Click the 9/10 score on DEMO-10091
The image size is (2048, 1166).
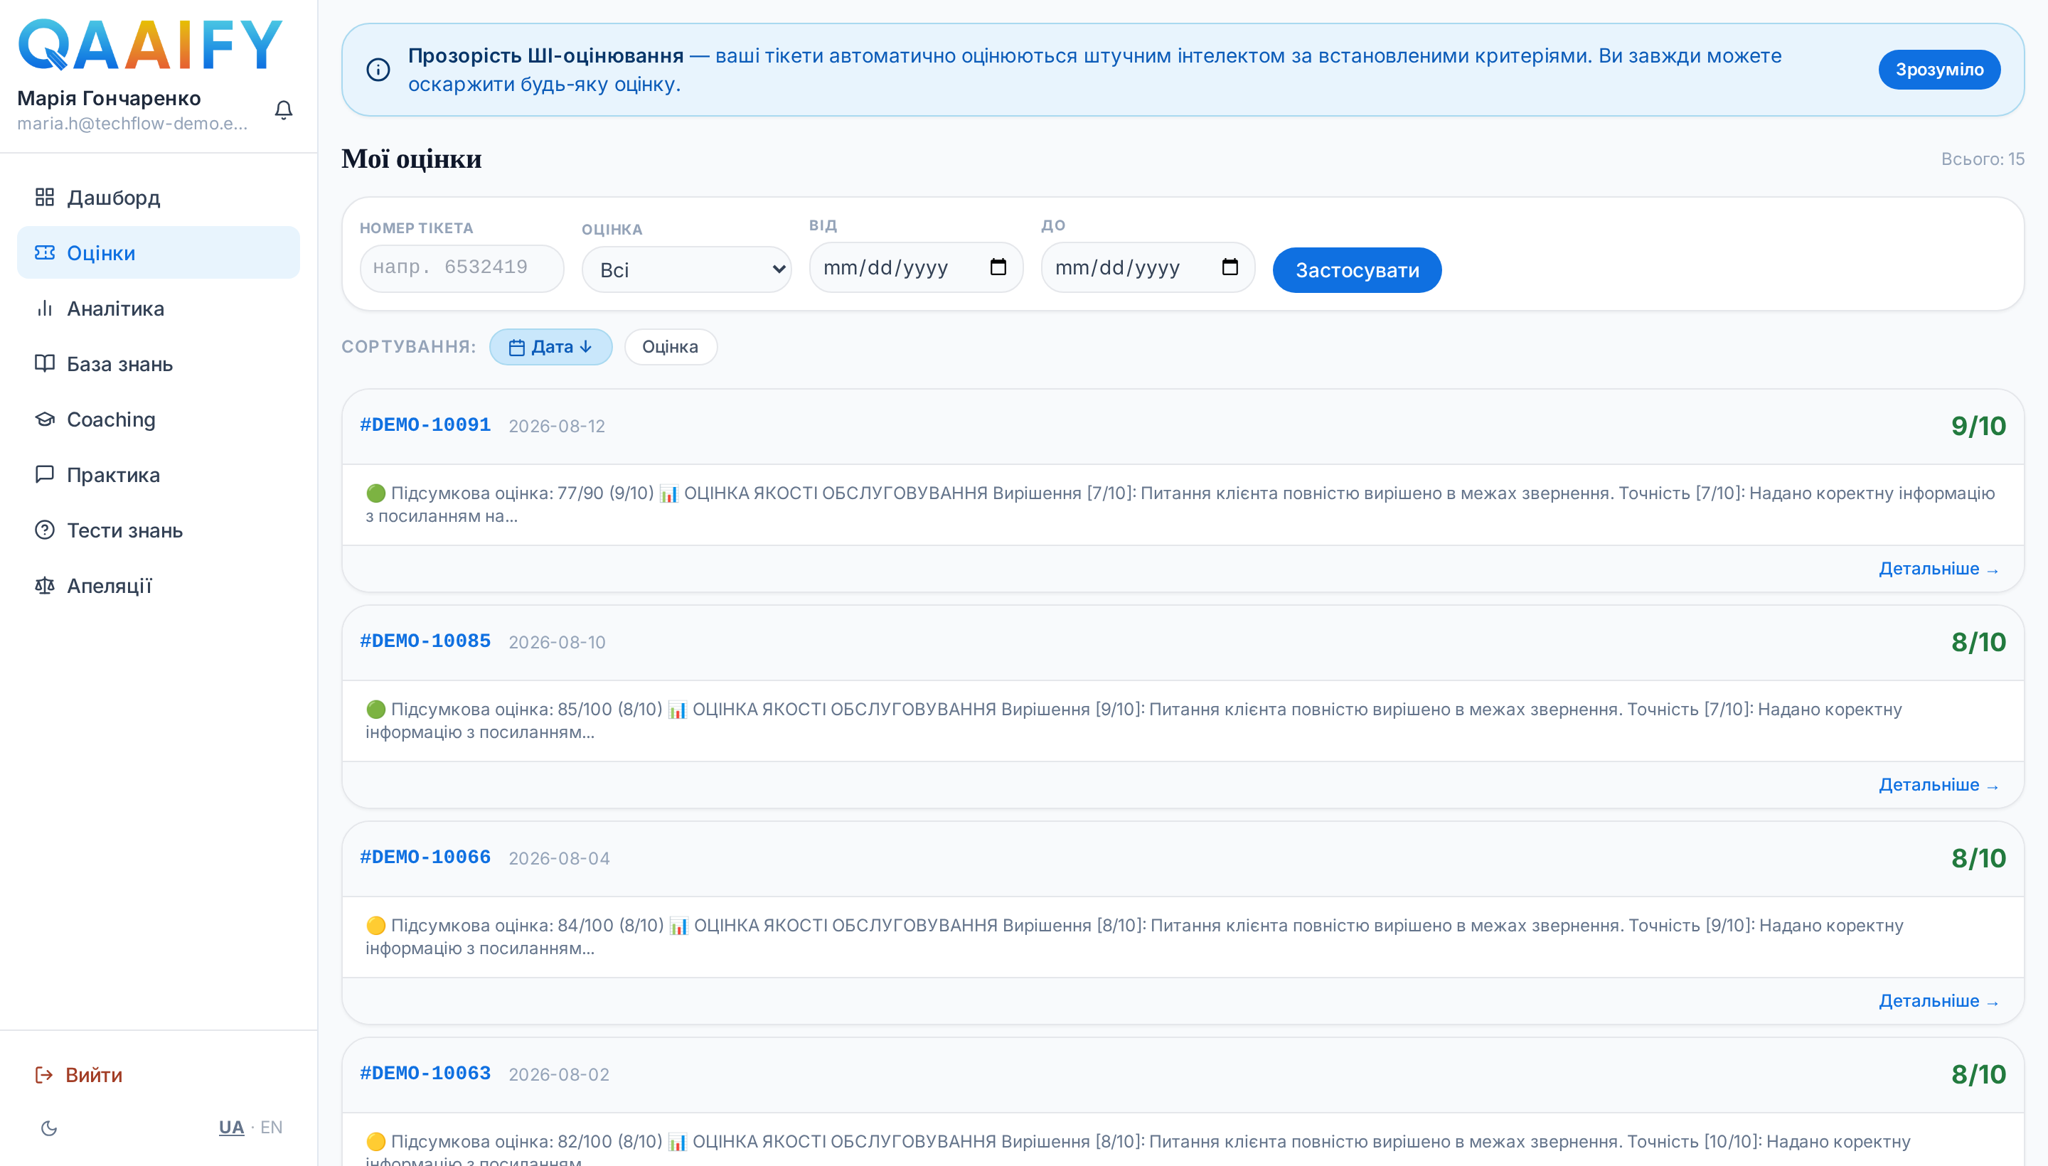(x=1978, y=426)
